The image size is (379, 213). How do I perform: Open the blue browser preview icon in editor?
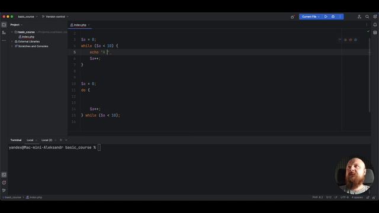pos(355,40)
